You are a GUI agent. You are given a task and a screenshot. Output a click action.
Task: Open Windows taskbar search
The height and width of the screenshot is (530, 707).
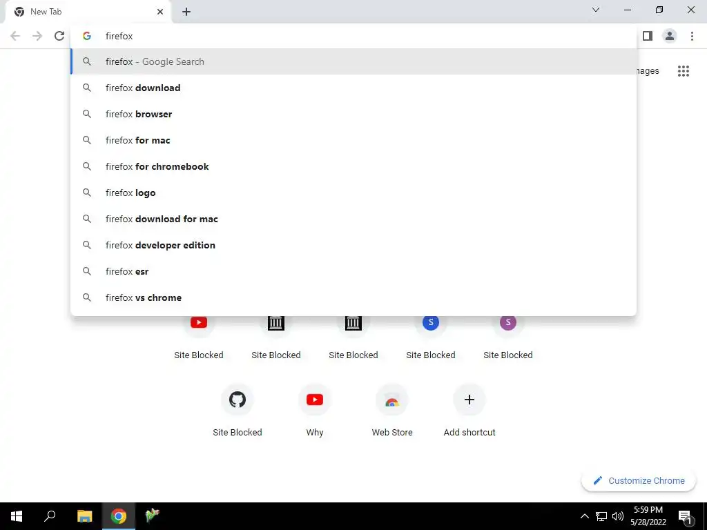point(50,516)
